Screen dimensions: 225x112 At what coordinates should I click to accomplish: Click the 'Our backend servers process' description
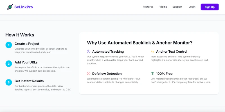43,88
